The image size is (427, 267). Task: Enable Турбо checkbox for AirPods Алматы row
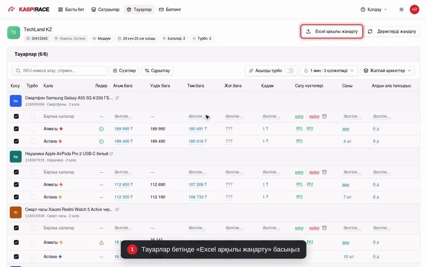coord(33,185)
